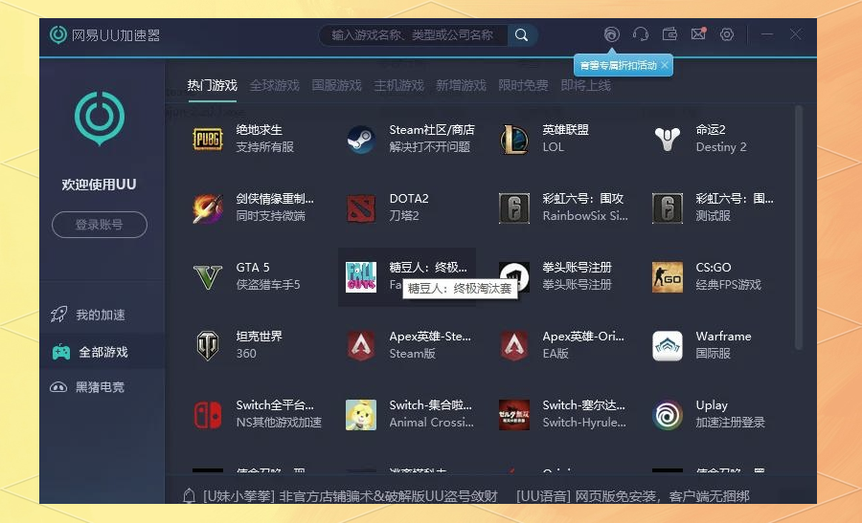Viewport: 862px width, 523px height.
Task: Switch to the 热门游戏 tab
Action: 213,86
